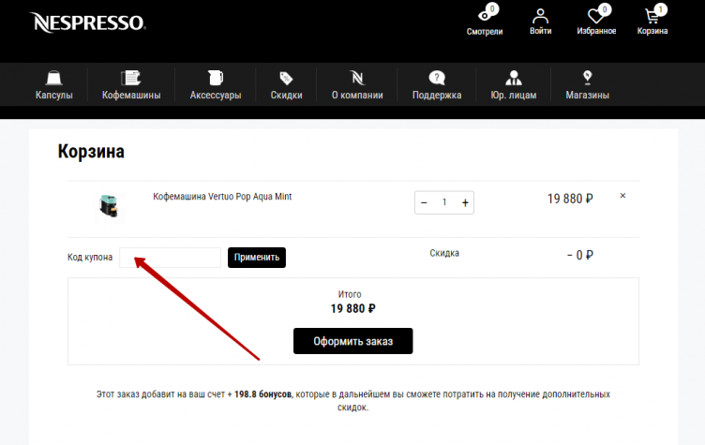
Task: Click the item price 19 880 ₽
Action: (x=570, y=199)
